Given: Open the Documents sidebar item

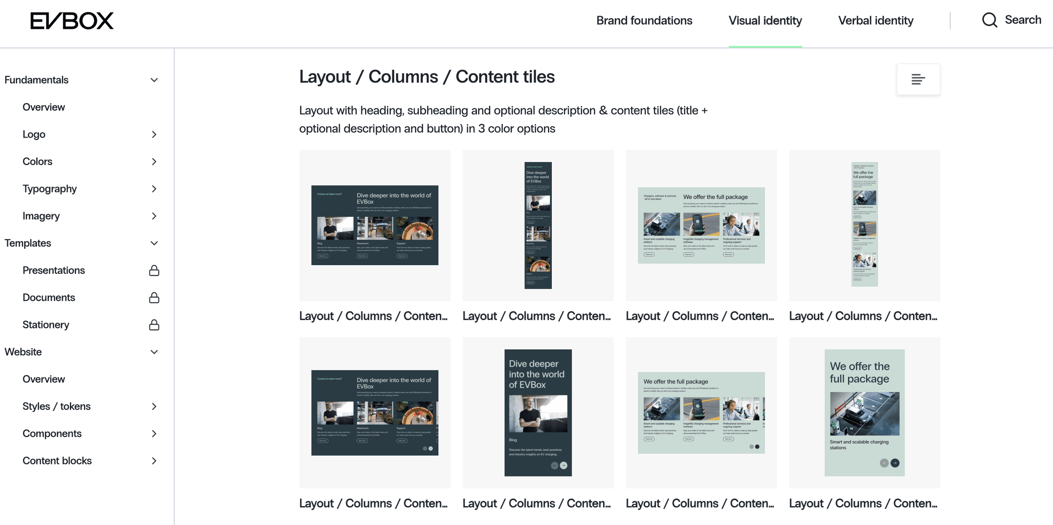Looking at the screenshot, I should [49, 297].
